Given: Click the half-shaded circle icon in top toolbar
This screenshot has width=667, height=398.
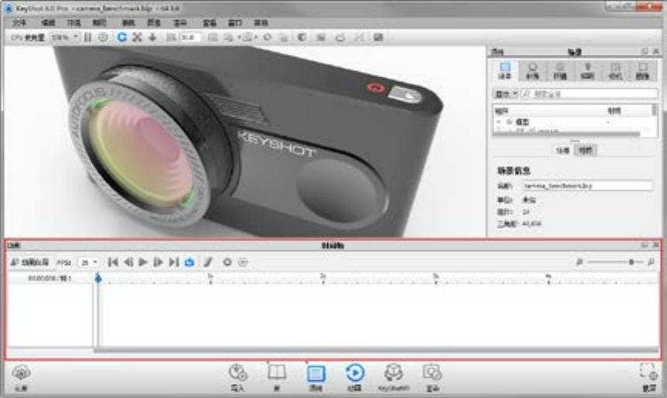Looking at the screenshot, I should (302, 37).
